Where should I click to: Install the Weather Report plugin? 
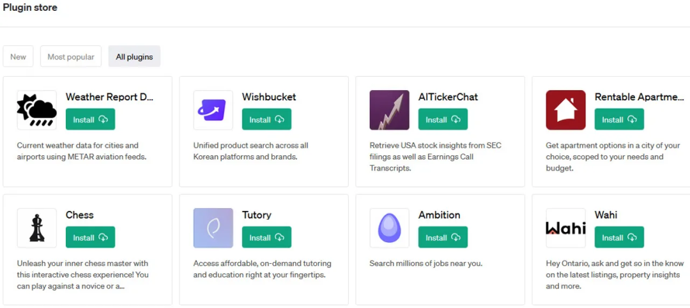pos(90,119)
